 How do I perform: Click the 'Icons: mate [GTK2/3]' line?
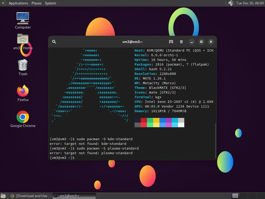tap(155, 93)
